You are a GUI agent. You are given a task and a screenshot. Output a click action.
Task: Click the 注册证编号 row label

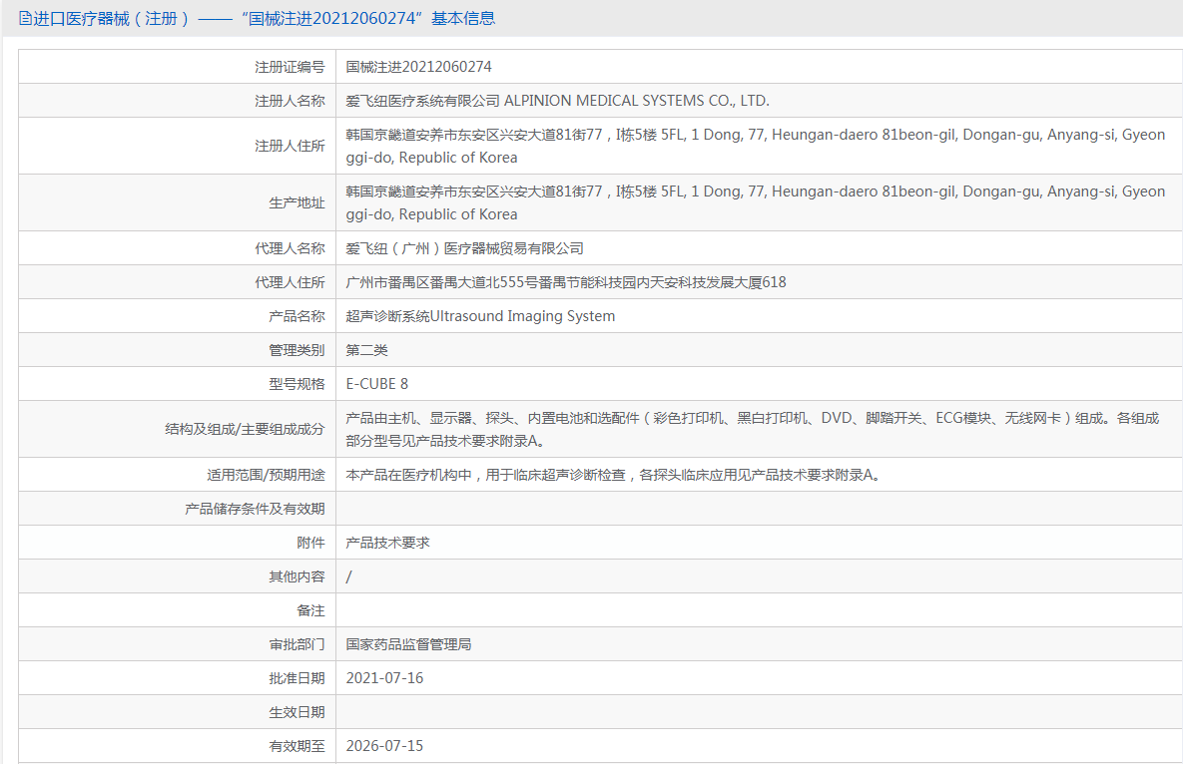(290, 67)
